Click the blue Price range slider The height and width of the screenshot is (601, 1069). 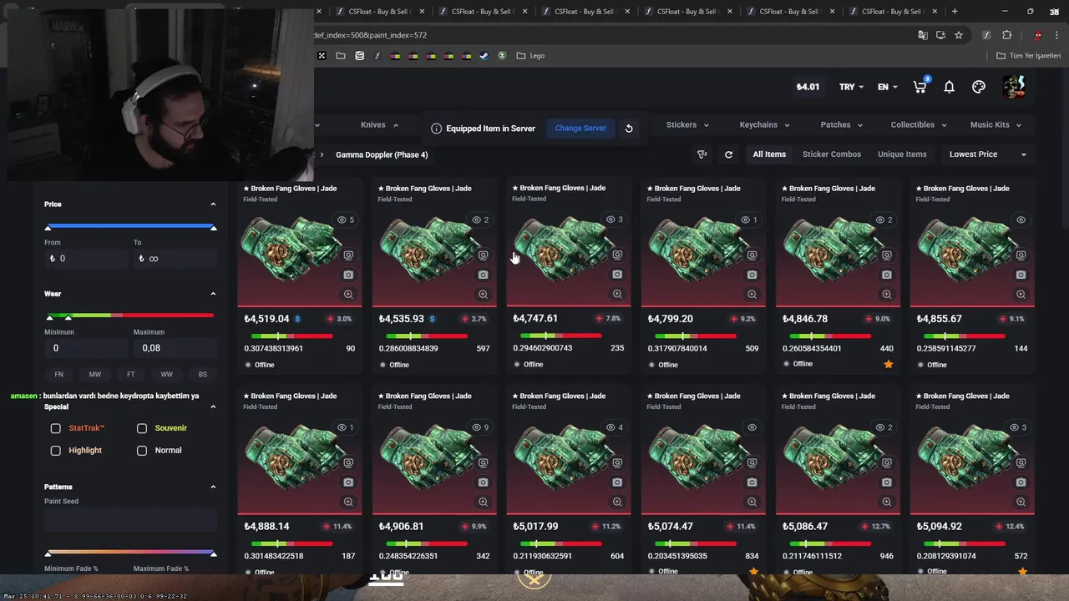130,226
